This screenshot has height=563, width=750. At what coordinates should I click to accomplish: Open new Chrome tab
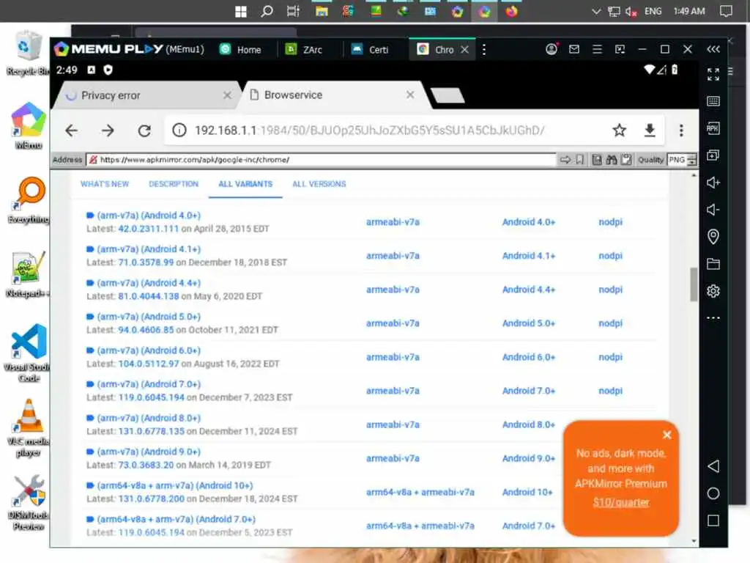(448, 95)
